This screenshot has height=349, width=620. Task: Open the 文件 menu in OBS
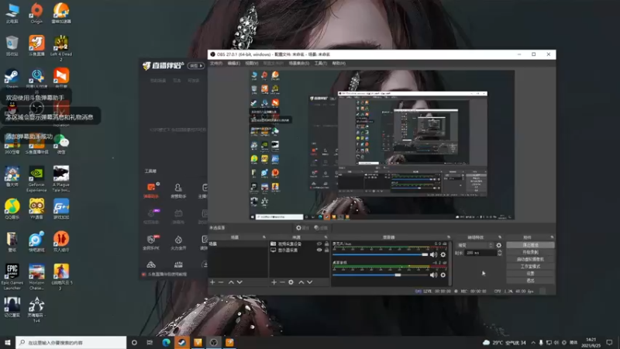click(216, 64)
